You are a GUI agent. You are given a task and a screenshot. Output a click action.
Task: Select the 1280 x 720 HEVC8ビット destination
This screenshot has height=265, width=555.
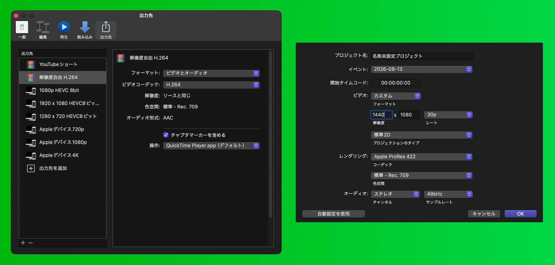[63, 116]
